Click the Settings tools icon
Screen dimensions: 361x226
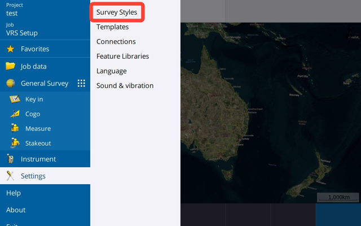10,176
